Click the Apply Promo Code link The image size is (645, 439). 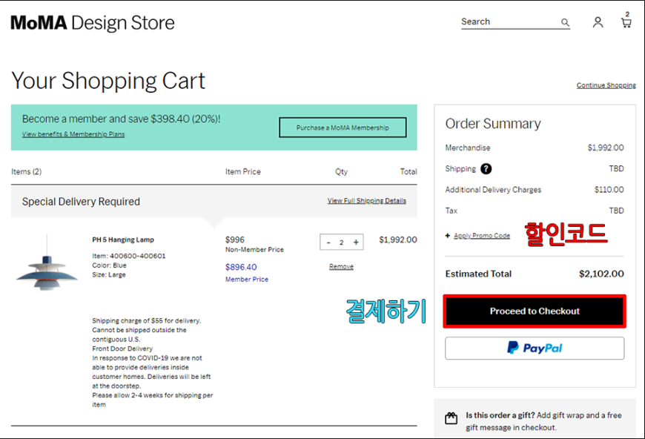482,236
